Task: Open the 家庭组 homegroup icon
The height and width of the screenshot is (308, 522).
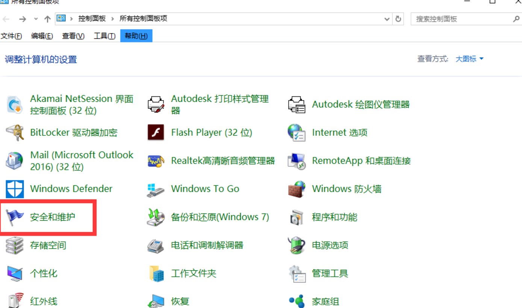Action: pos(297,301)
